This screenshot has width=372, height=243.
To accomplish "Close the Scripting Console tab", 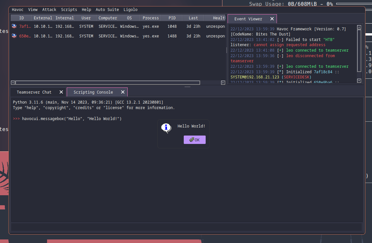I will (x=122, y=92).
